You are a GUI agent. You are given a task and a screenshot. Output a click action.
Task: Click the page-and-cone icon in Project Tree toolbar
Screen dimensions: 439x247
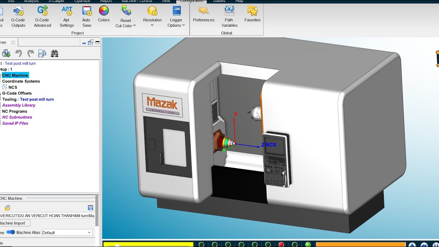click(42, 53)
